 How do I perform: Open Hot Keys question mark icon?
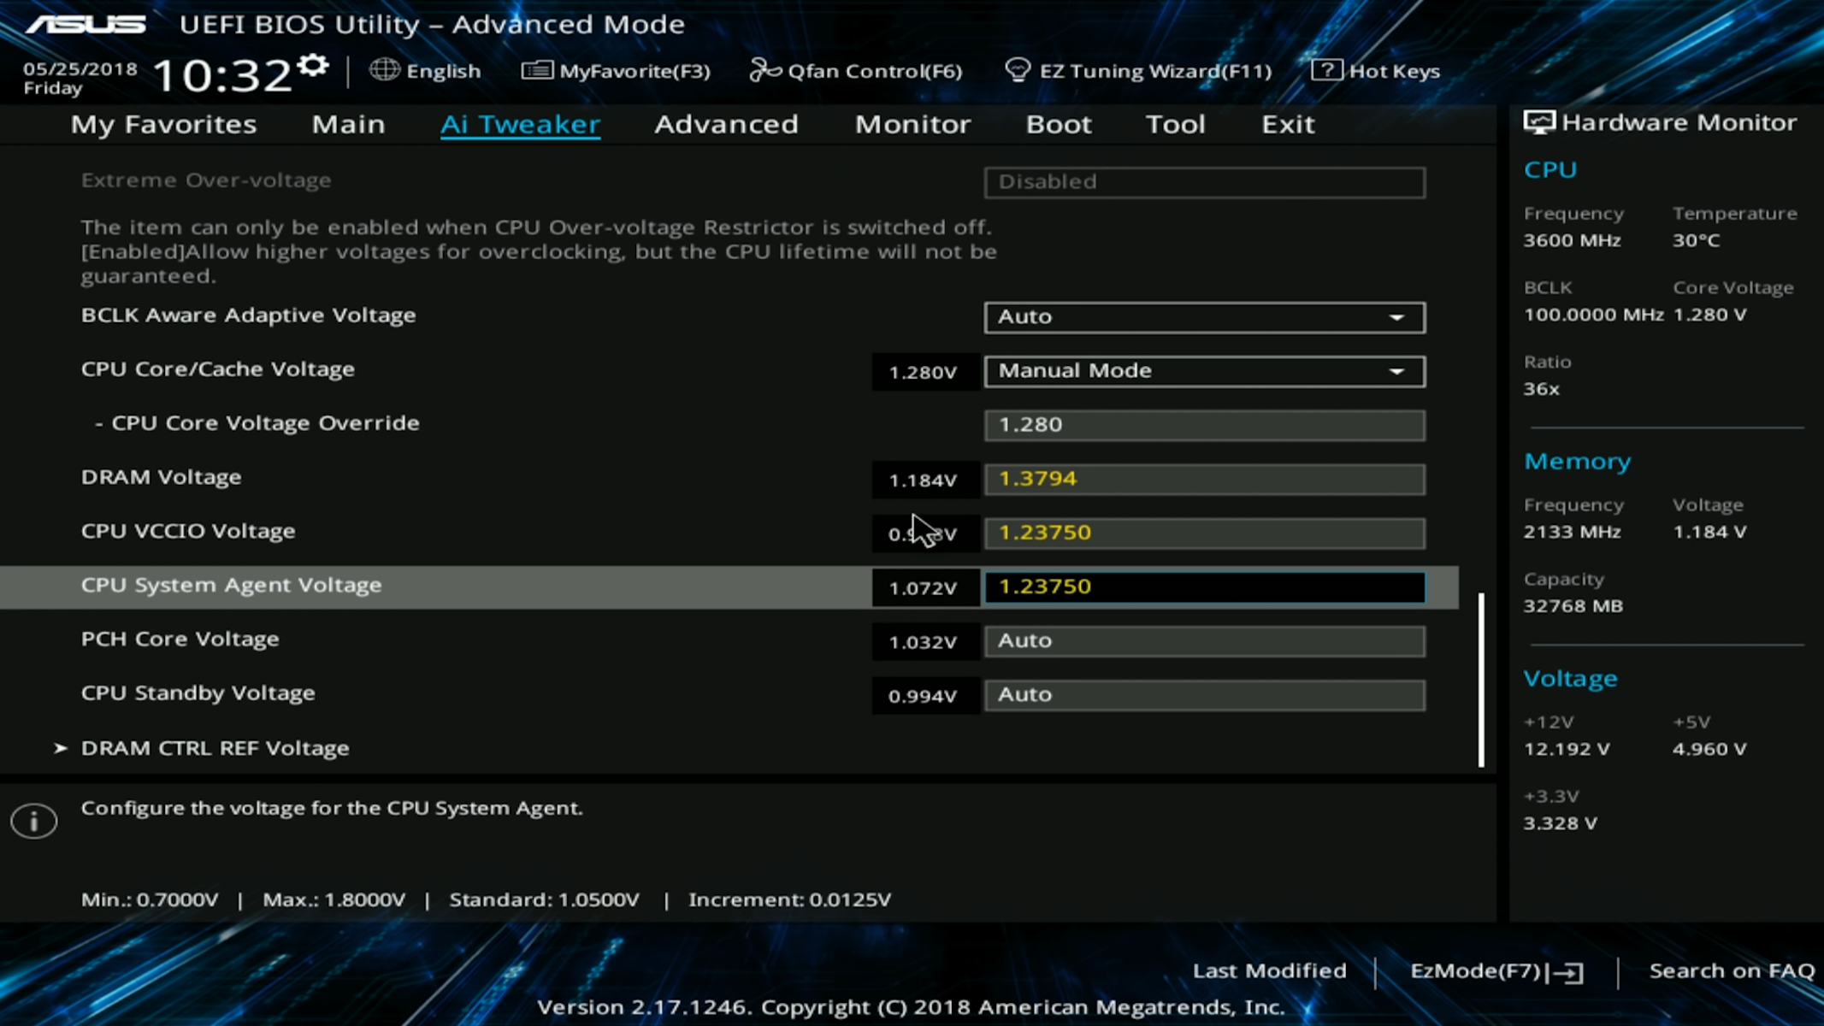[x=1325, y=70]
